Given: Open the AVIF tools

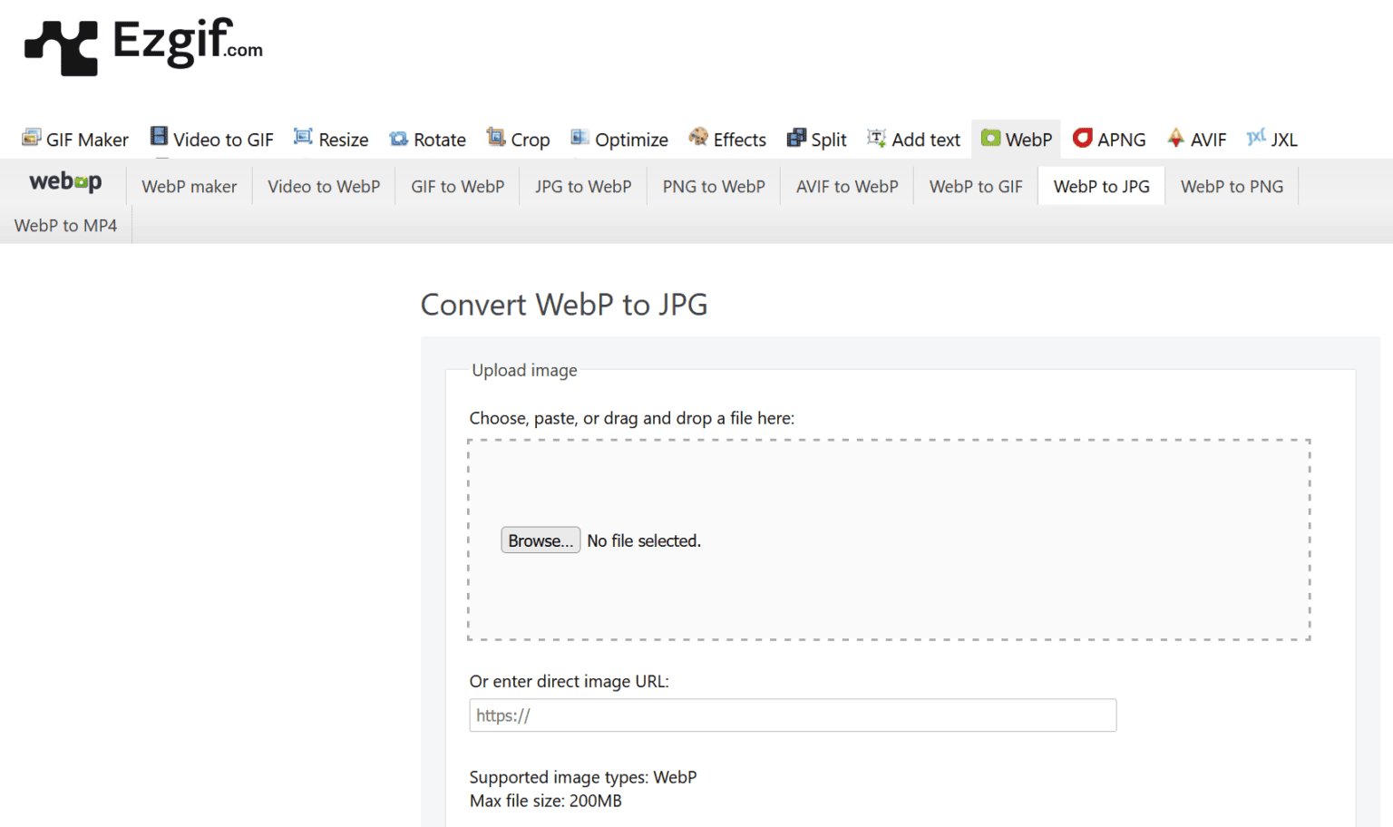Looking at the screenshot, I should (1196, 139).
